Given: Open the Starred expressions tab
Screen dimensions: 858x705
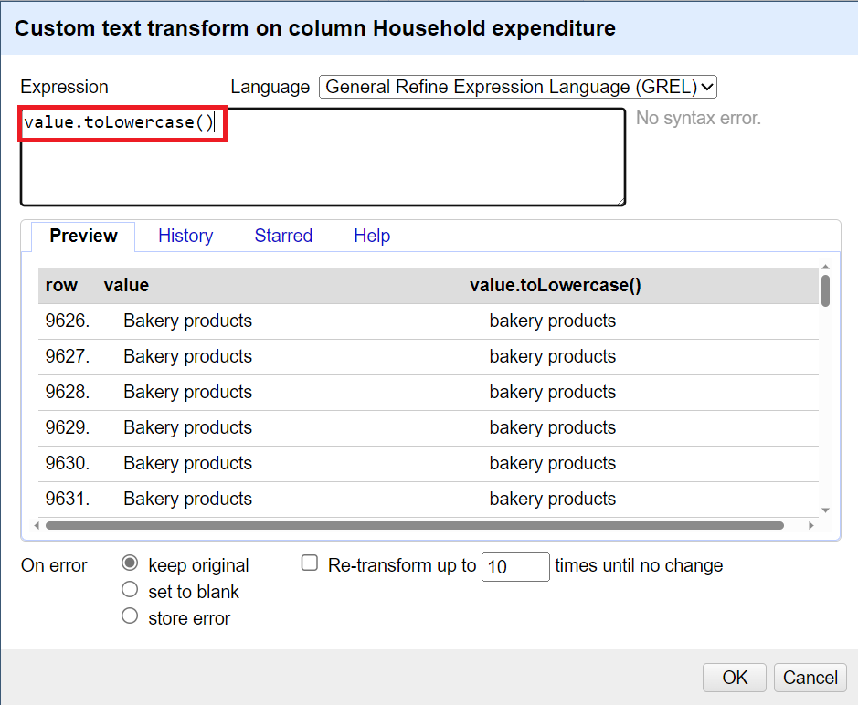Looking at the screenshot, I should click(283, 236).
